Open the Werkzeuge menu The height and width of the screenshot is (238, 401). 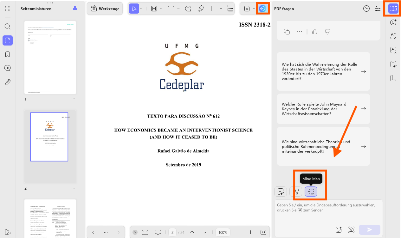[x=105, y=9]
